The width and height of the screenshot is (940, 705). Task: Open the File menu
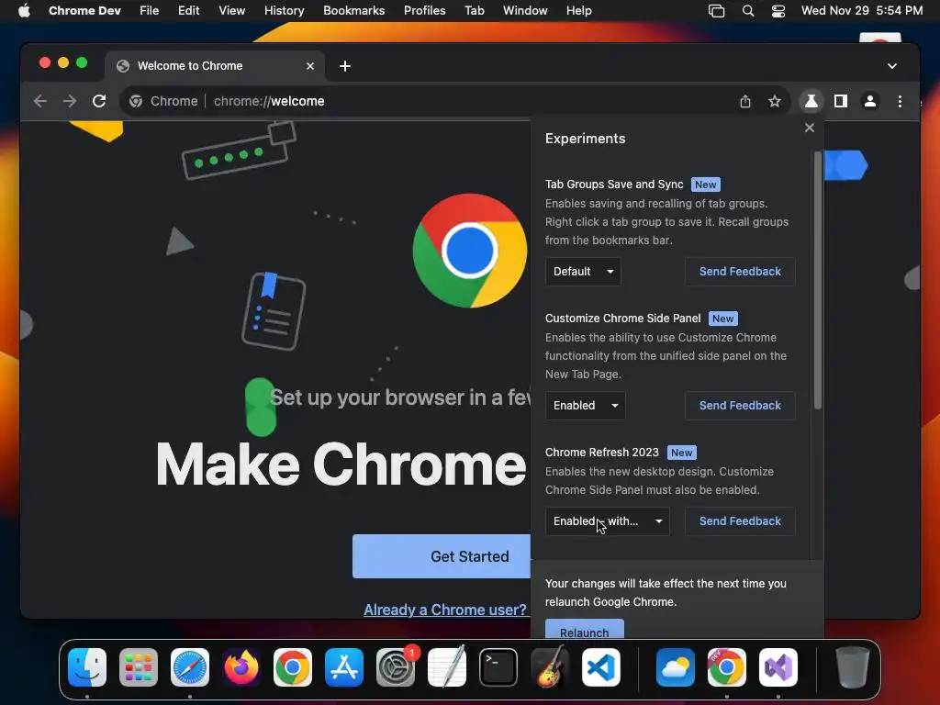(150, 10)
